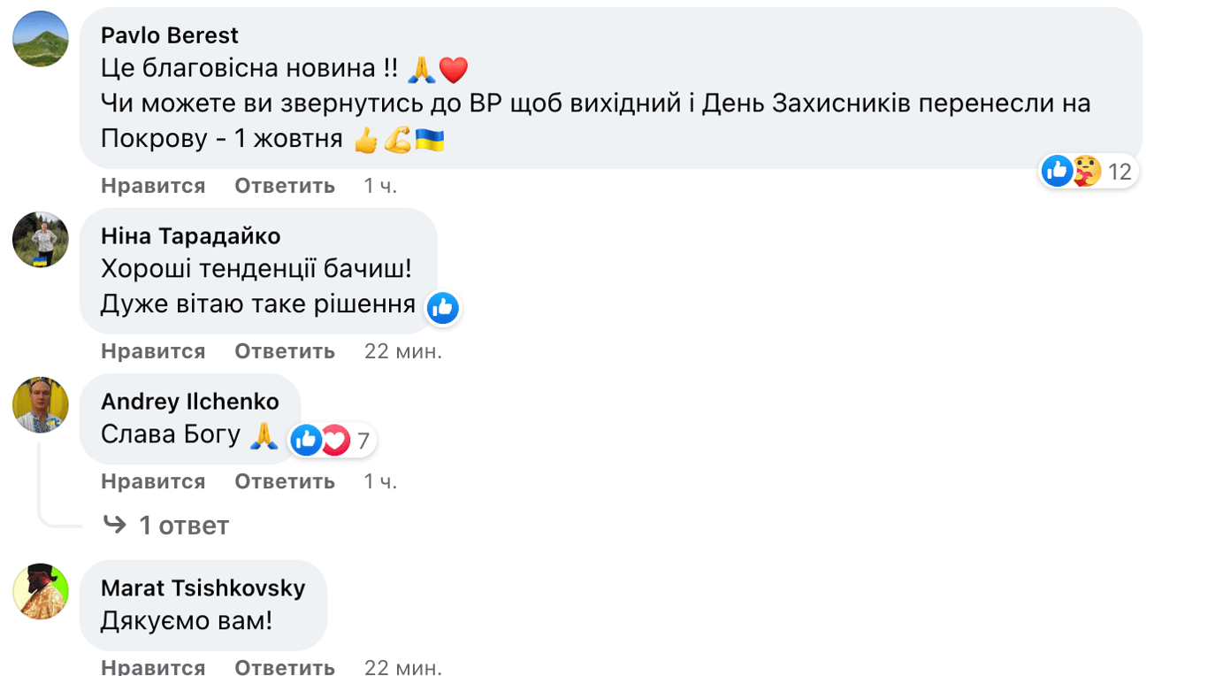Click the thumbs-up reaction on Ніна Тарадайко's comment
The width and height of the screenshot is (1208, 676).
pos(442,308)
